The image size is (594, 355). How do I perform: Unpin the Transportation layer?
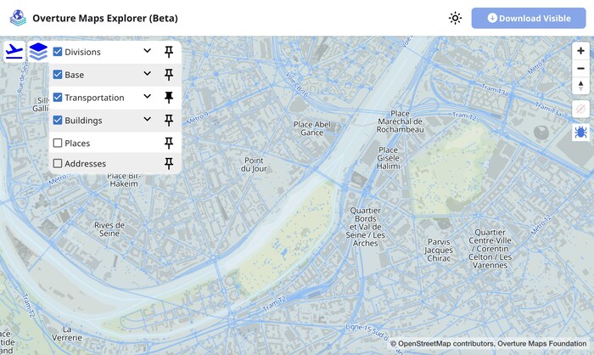point(169,98)
